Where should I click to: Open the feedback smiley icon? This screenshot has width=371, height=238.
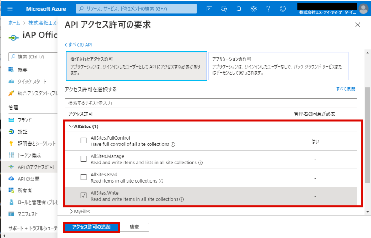click(283, 9)
